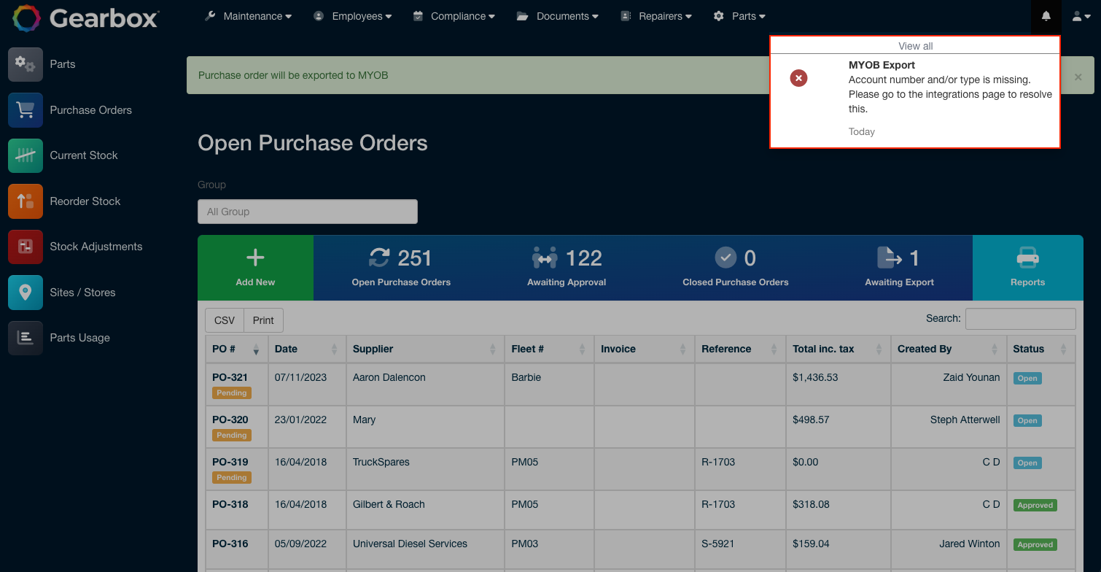Click the notifications bell icon
Image resolution: width=1101 pixels, height=572 pixels.
[x=1046, y=15]
